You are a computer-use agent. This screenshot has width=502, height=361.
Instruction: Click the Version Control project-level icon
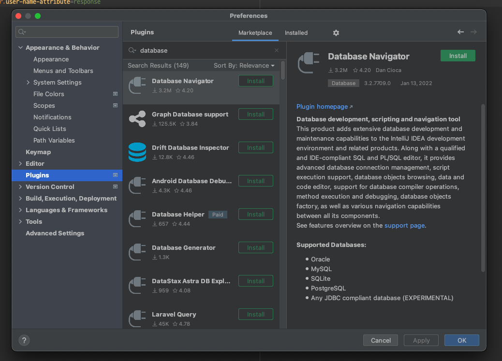pos(115,187)
